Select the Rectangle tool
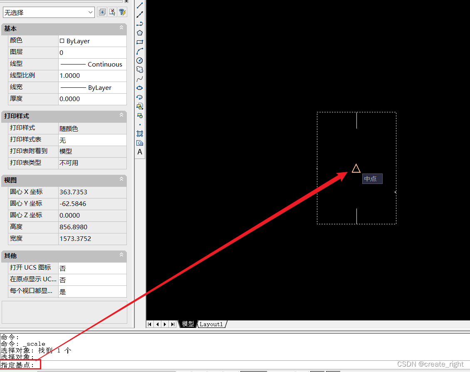 coord(140,42)
